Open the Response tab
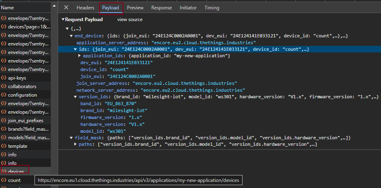 (162, 8)
